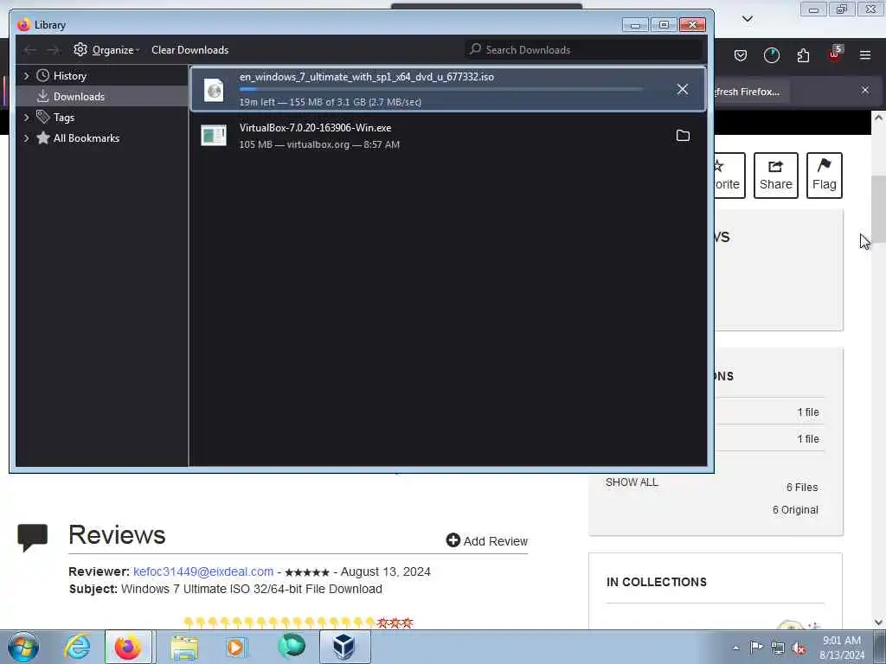Open uBlock Origin extension icon
The image size is (886, 664).
835,54
